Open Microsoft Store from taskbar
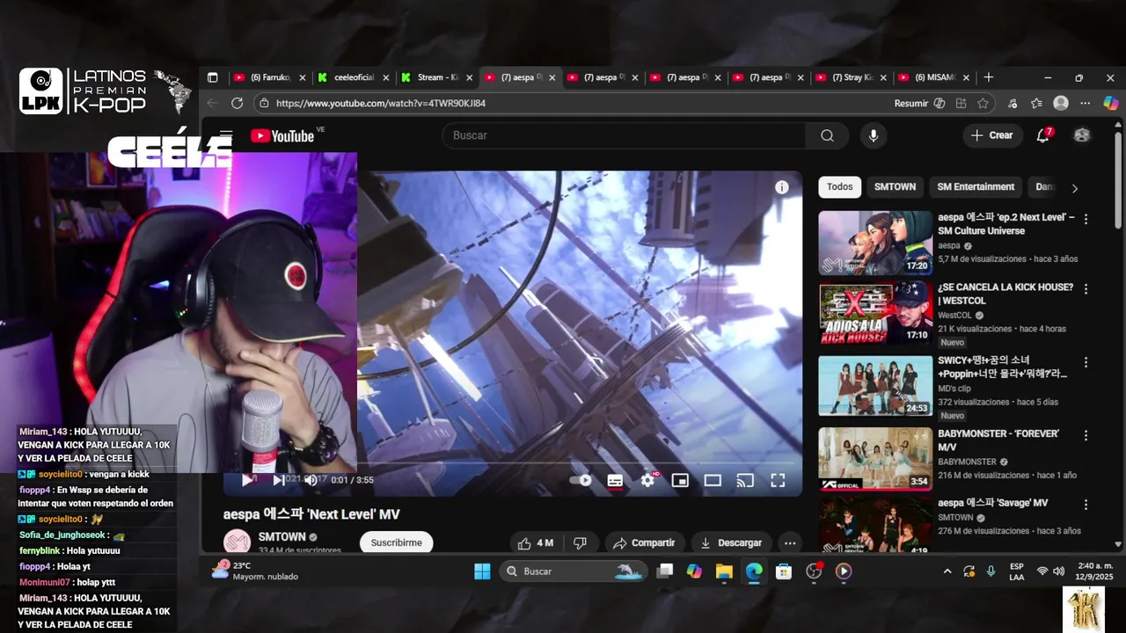 (x=784, y=571)
